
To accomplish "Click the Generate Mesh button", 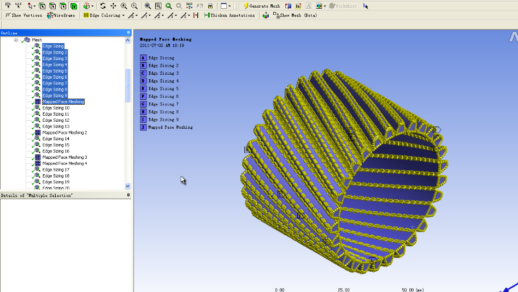I will click(262, 6).
